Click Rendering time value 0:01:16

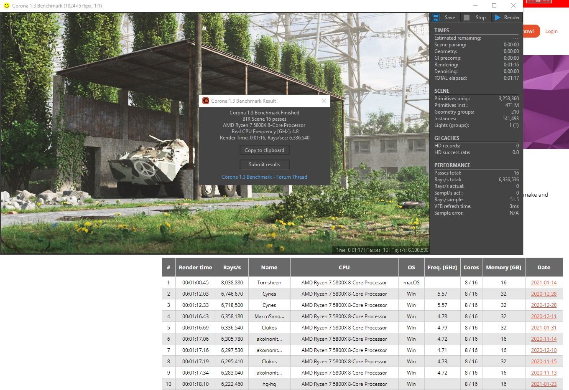[511, 65]
